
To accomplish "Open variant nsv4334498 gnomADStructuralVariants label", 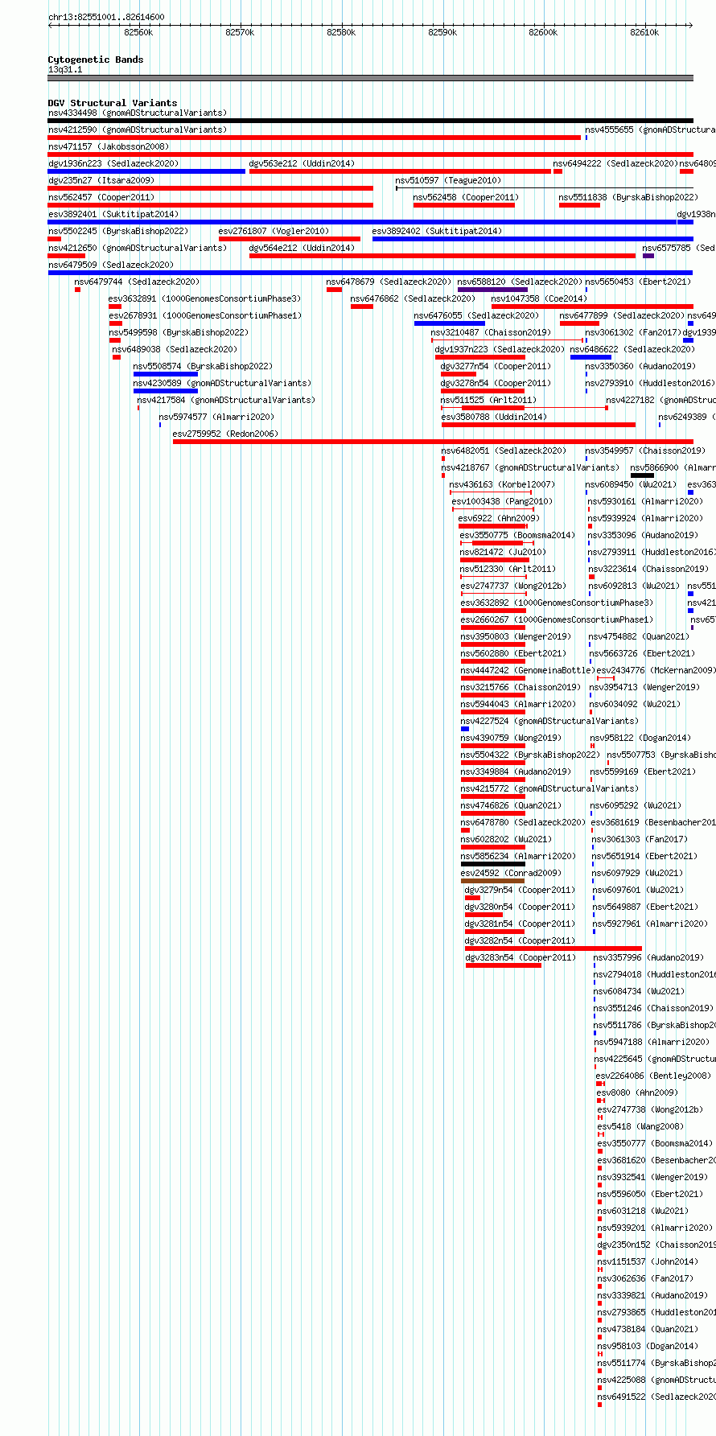I will [x=138, y=113].
